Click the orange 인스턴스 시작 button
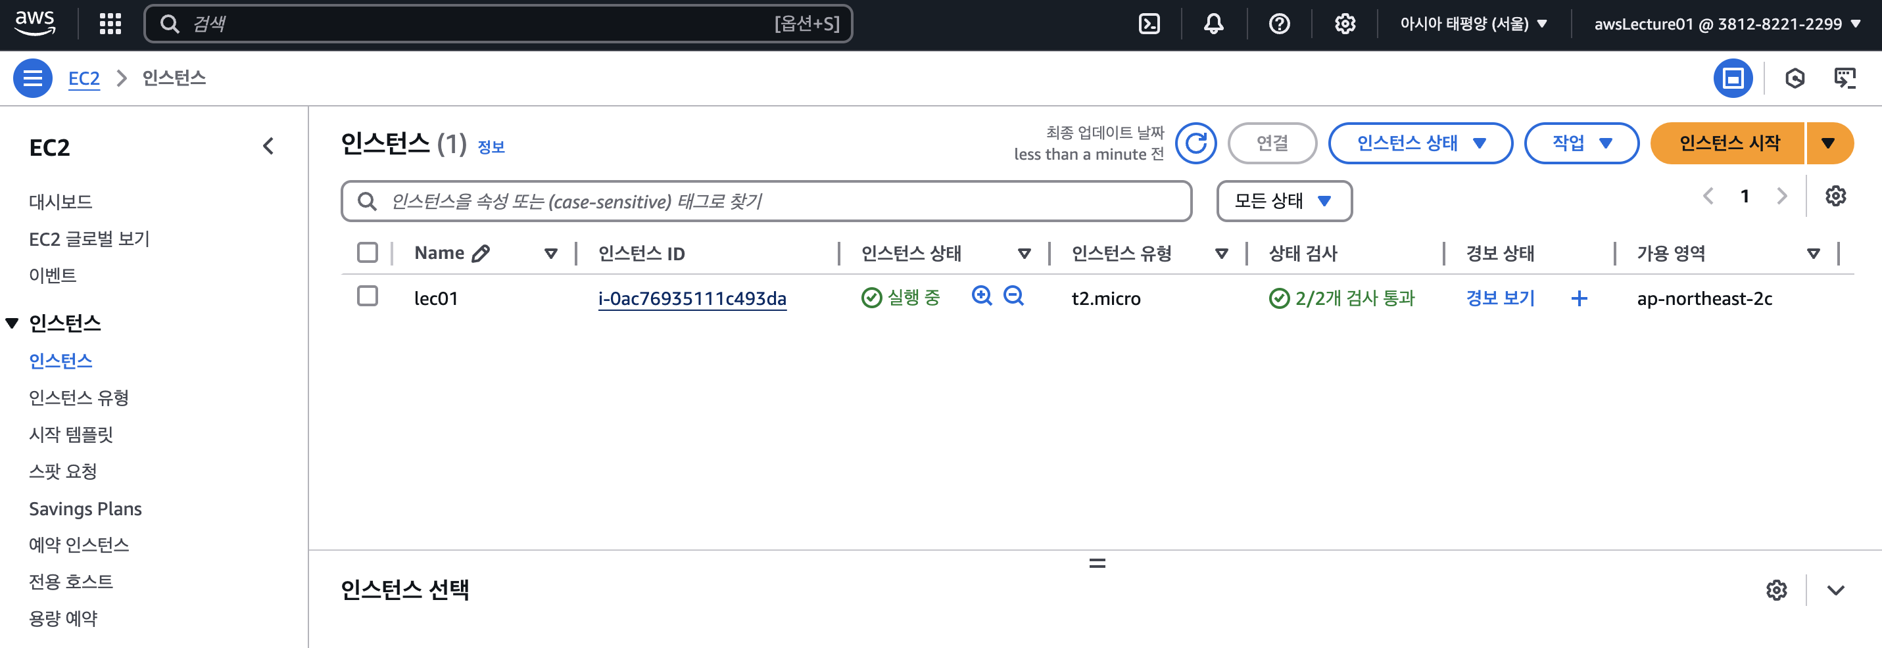Image resolution: width=1882 pixels, height=648 pixels. (x=1729, y=143)
